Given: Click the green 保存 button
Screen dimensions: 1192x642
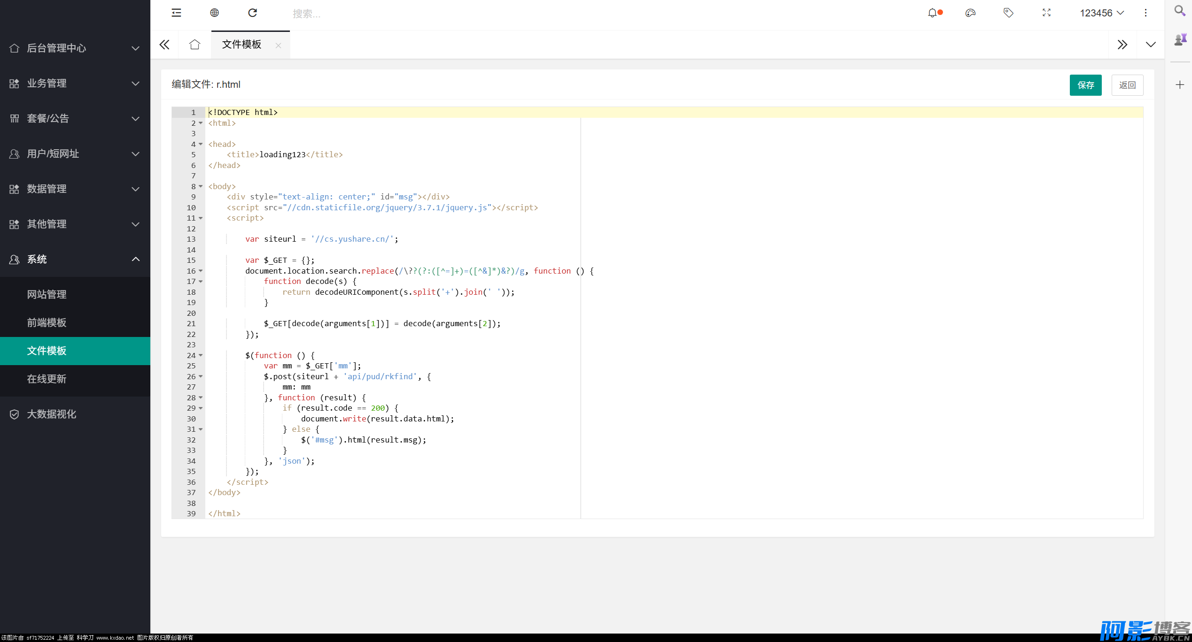Looking at the screenshot, I should point(1085,85).
